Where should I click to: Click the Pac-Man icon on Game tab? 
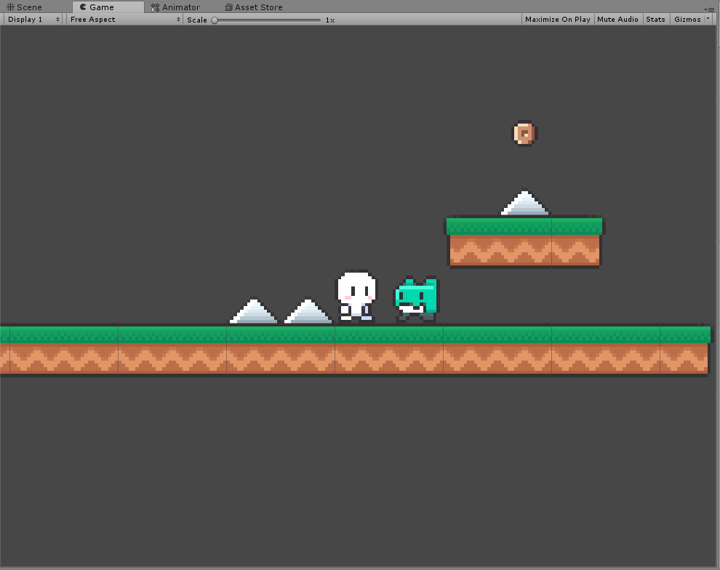pyautogui.click(x=83, y=7)
